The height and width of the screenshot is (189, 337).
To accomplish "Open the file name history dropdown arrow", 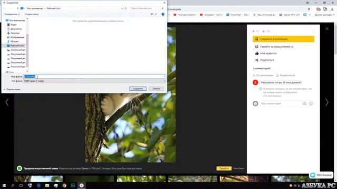I will (x=165, y=77).
